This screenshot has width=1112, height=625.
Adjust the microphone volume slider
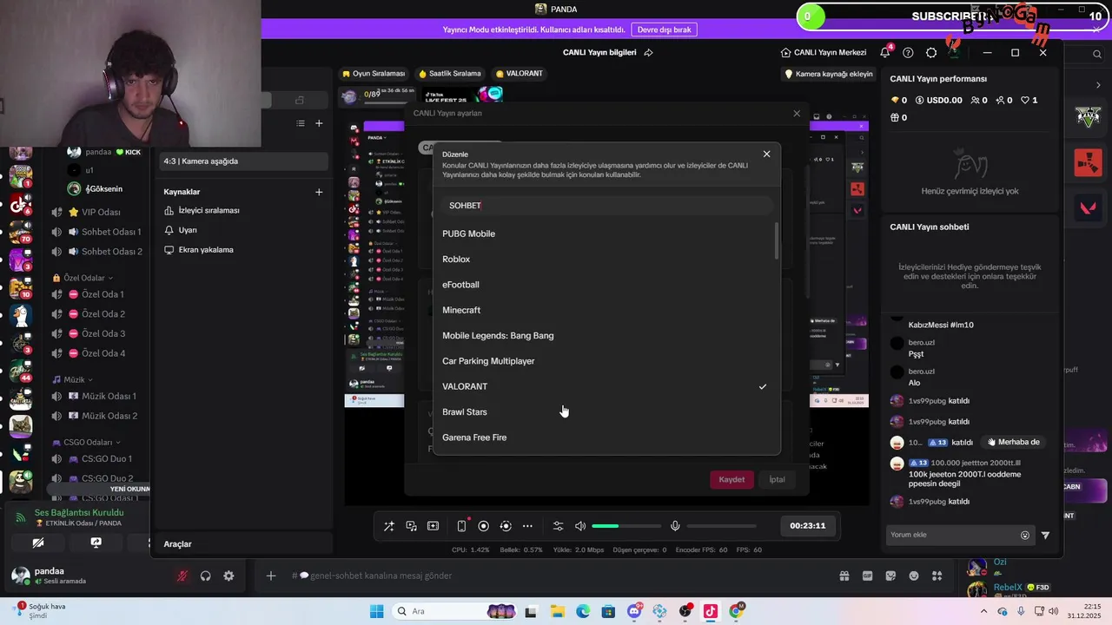point(721,526)
